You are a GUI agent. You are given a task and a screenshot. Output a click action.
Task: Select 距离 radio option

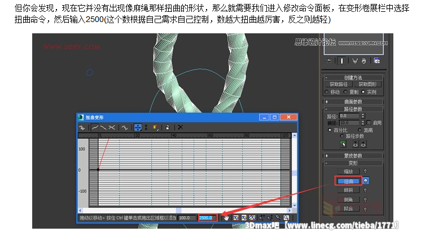click(360, 130)
